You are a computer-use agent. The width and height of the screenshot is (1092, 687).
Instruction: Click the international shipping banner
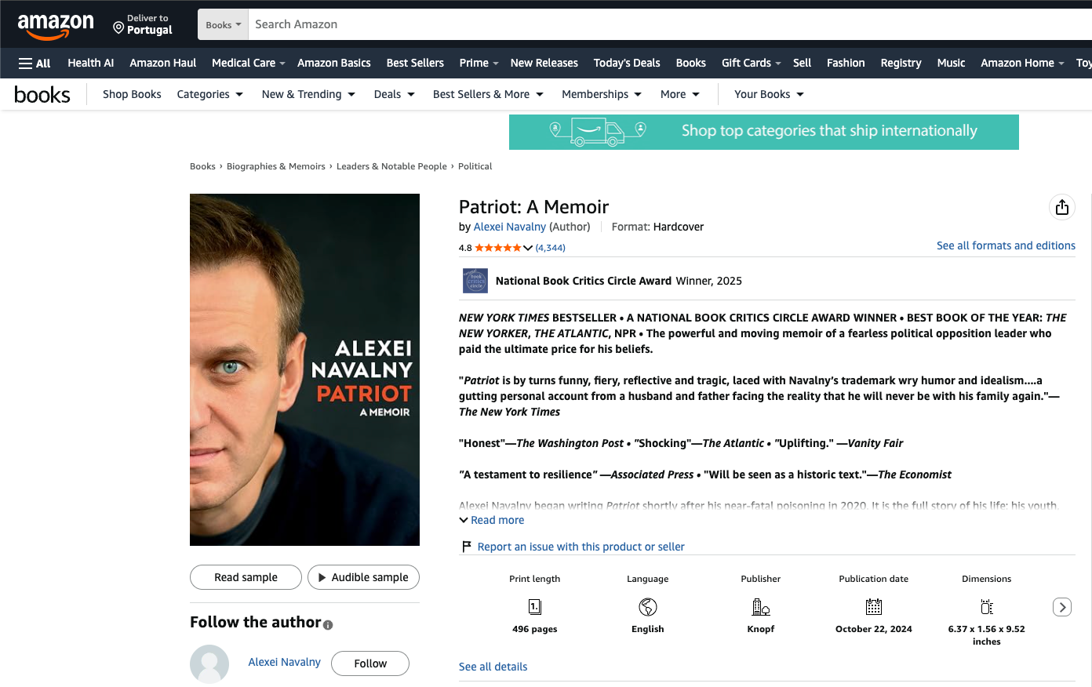[x=764, y=132]
